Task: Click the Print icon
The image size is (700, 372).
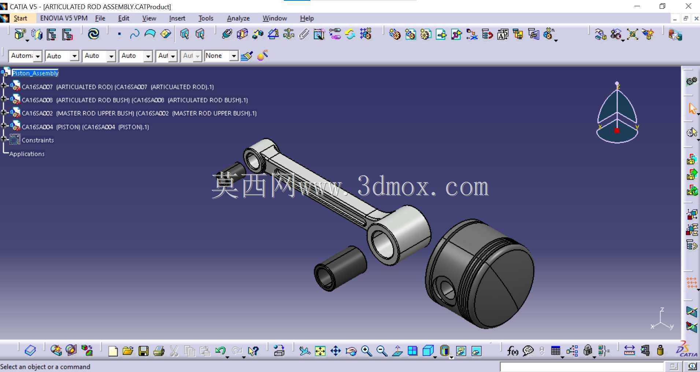Action: [159, 351]
